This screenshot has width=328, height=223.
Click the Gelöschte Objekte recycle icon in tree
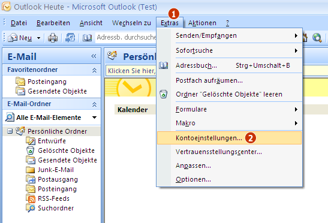point(30,150)
